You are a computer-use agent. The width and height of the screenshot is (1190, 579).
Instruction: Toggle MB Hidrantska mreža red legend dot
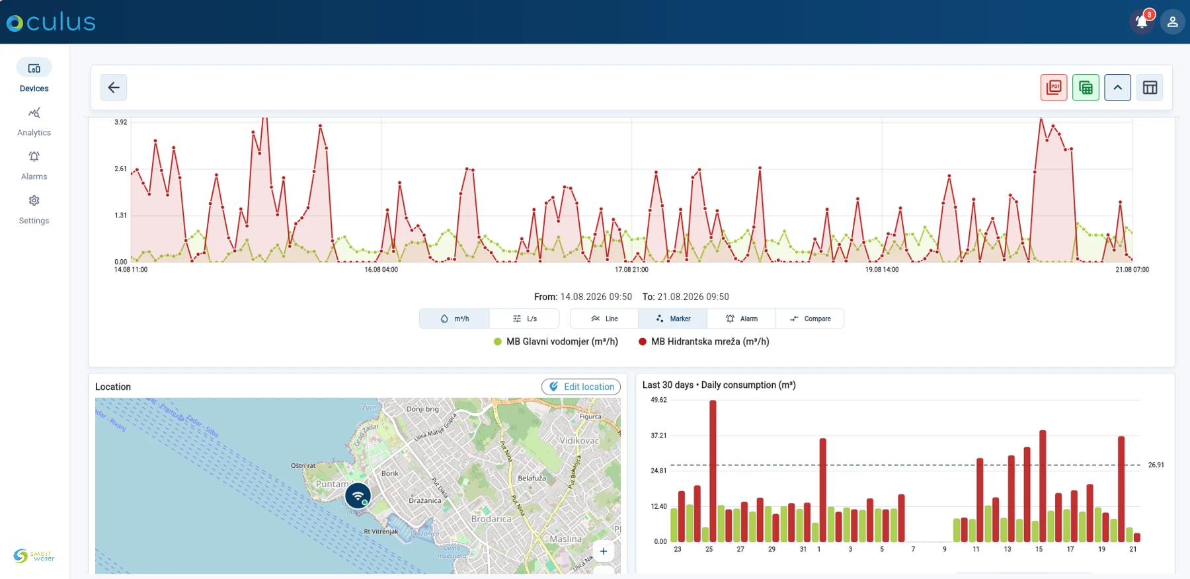point(642,342)
